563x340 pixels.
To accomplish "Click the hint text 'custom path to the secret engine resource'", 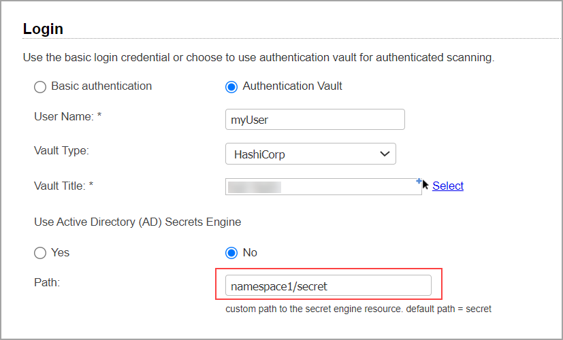I will coord(314,309).
